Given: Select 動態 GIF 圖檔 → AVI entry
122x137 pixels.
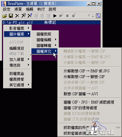Looking at the screenshot, I should coord(81,94).
